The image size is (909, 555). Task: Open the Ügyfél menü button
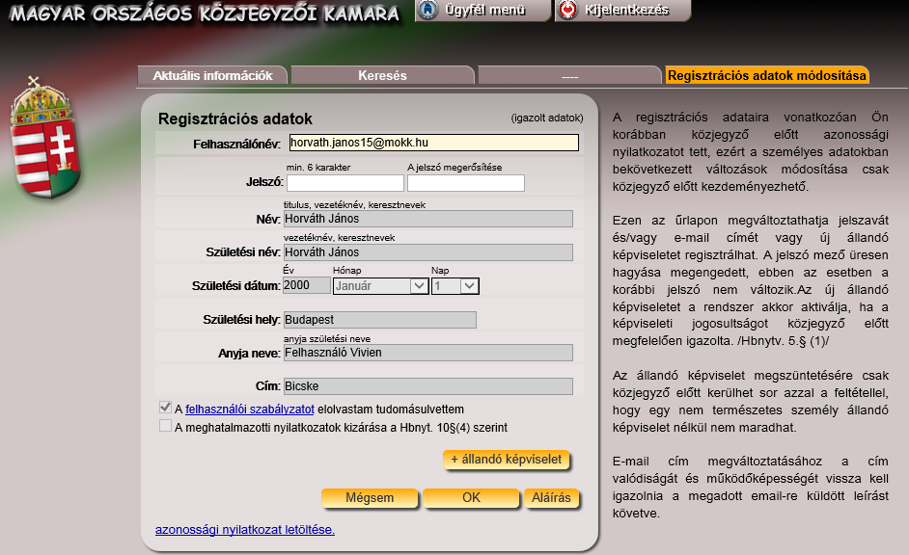click(x=482, y=11)
